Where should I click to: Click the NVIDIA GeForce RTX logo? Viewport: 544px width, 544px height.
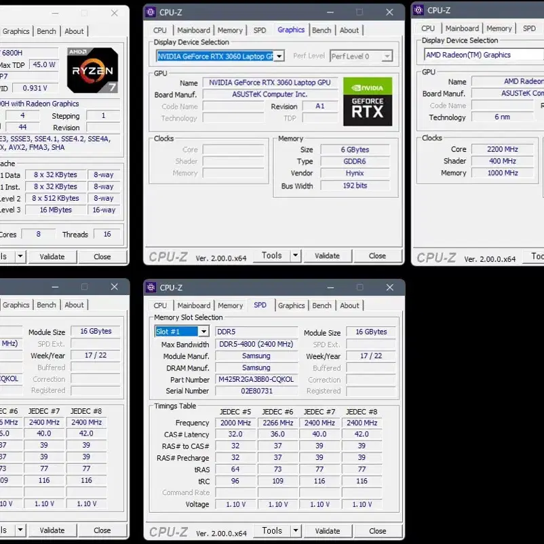(x=368, y=101)
